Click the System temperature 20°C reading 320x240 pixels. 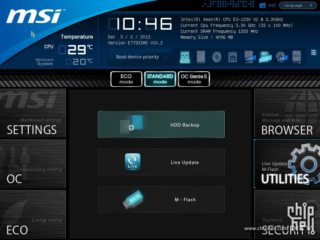[x=79, y=62]
